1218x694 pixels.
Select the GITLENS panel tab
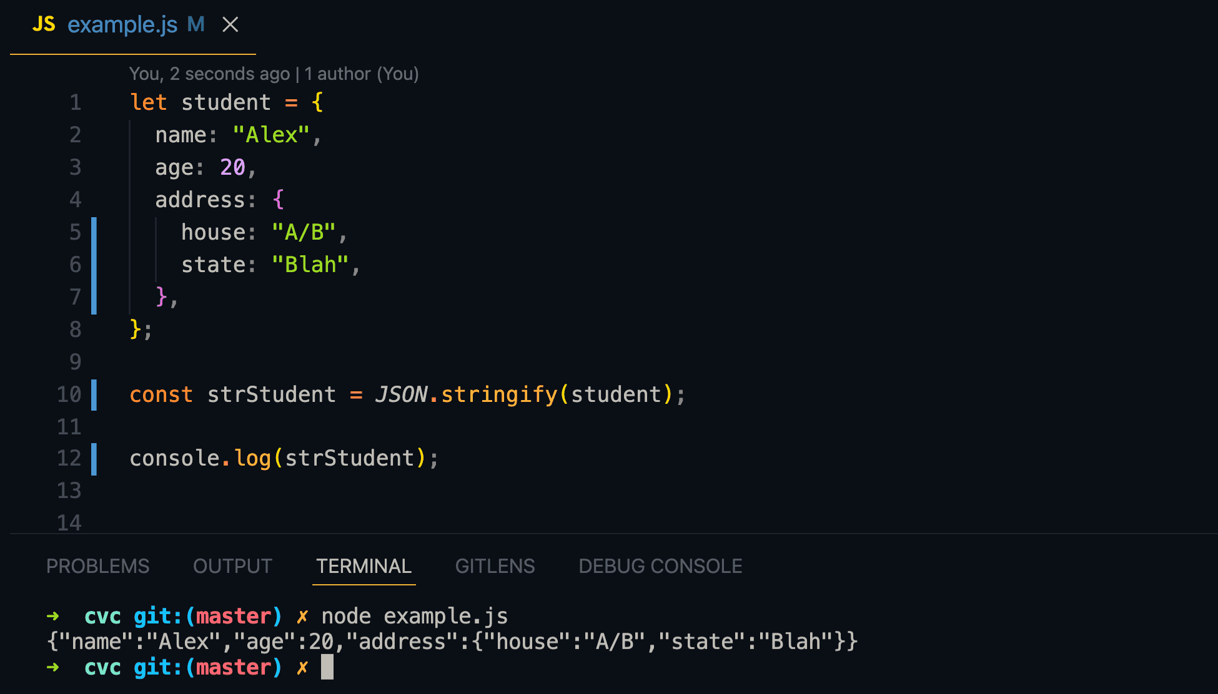tap(495, 566)
